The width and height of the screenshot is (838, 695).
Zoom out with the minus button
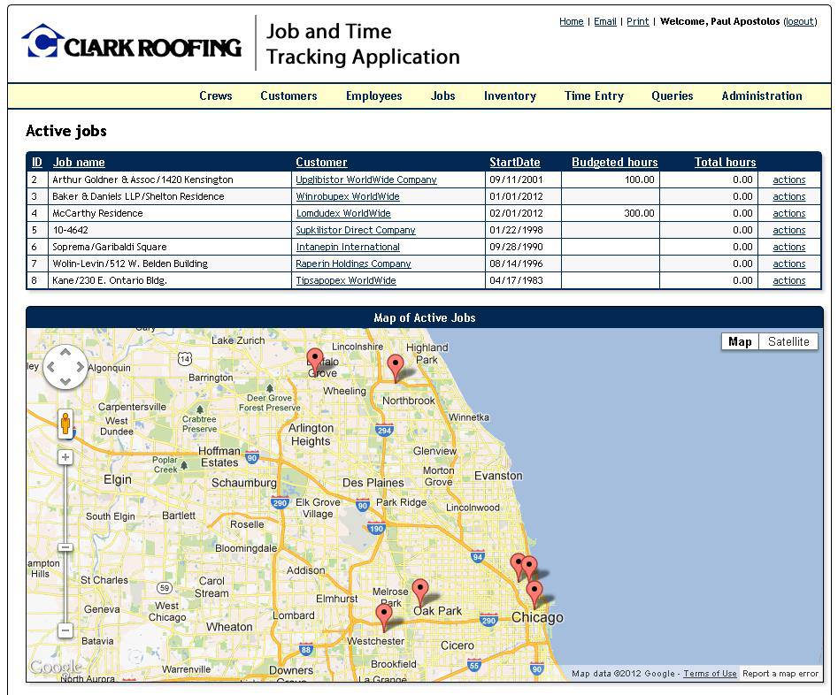(x=65, y=630)
